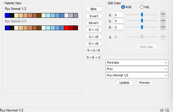
Task: Select darkest maroon swatch in Ryu Normal 2/2
Action: pyautogui.click(x=76, y=28)
